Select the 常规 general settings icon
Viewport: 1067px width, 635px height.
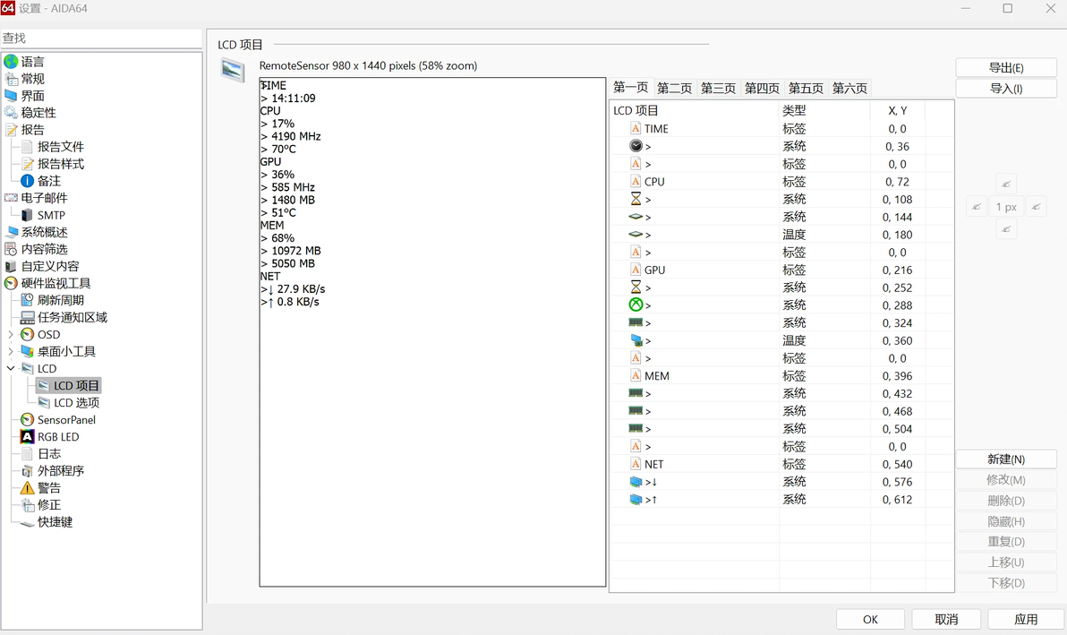coord(11,78)
